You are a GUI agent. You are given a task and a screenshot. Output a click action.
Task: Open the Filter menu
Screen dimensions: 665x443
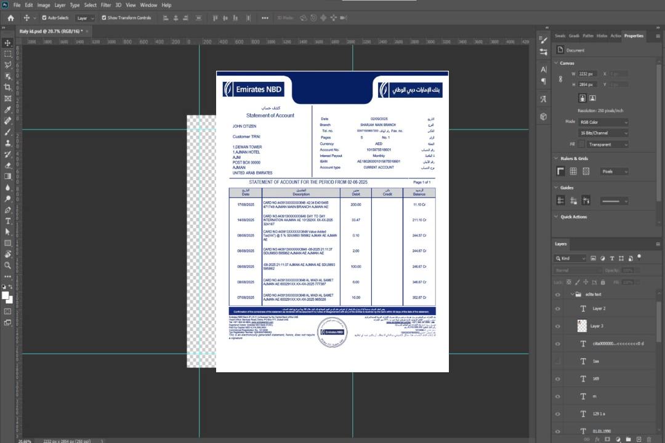106,5
